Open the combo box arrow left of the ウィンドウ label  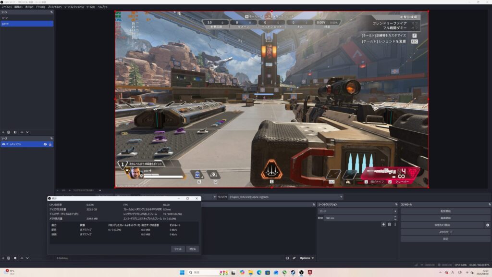[215, 197]
